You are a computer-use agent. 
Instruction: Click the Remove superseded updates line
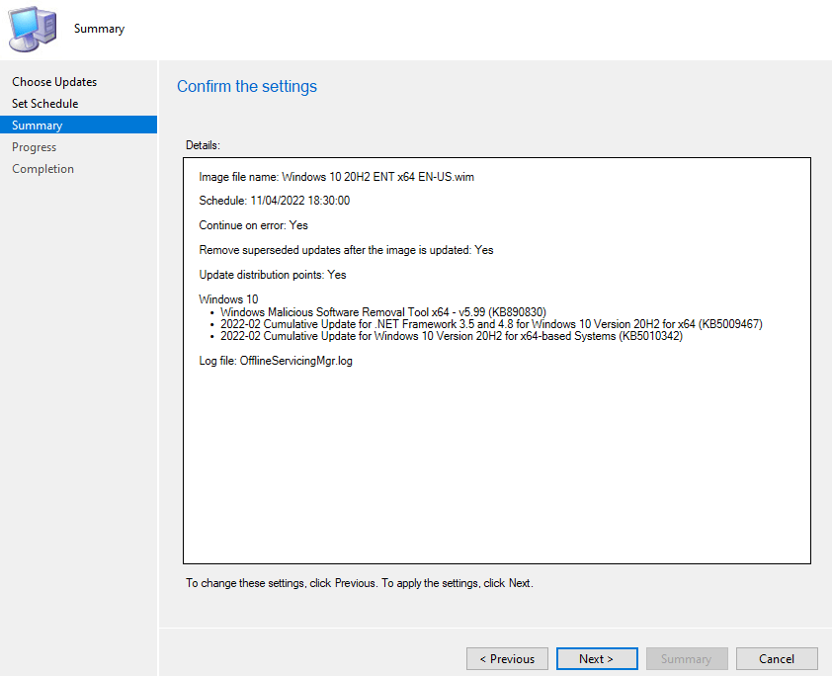pyautogui.click(x=346, y=250)
